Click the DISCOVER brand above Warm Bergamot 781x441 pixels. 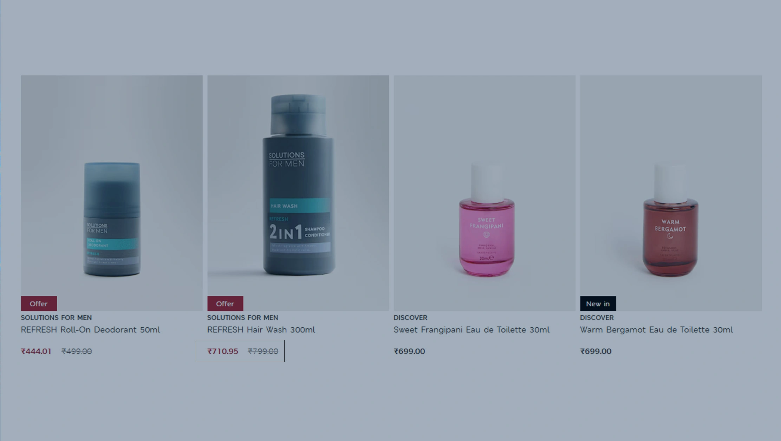[597, 318]
